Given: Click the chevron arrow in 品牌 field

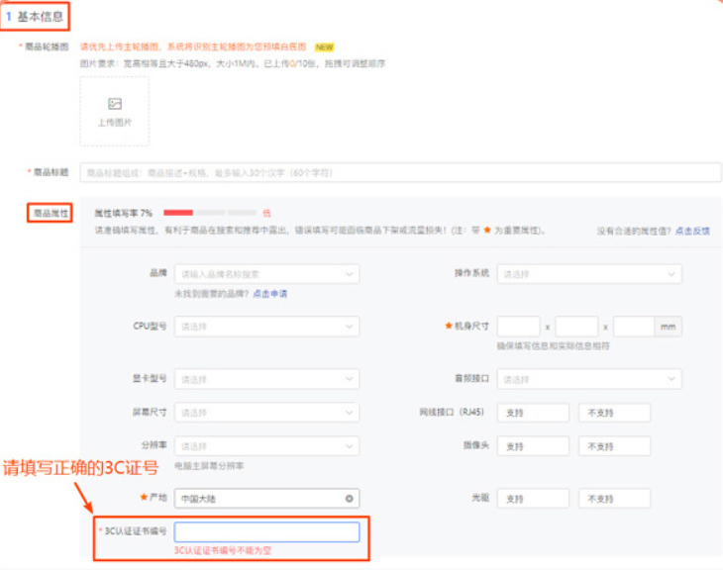Looking at the screenshot, I should 349,274.
